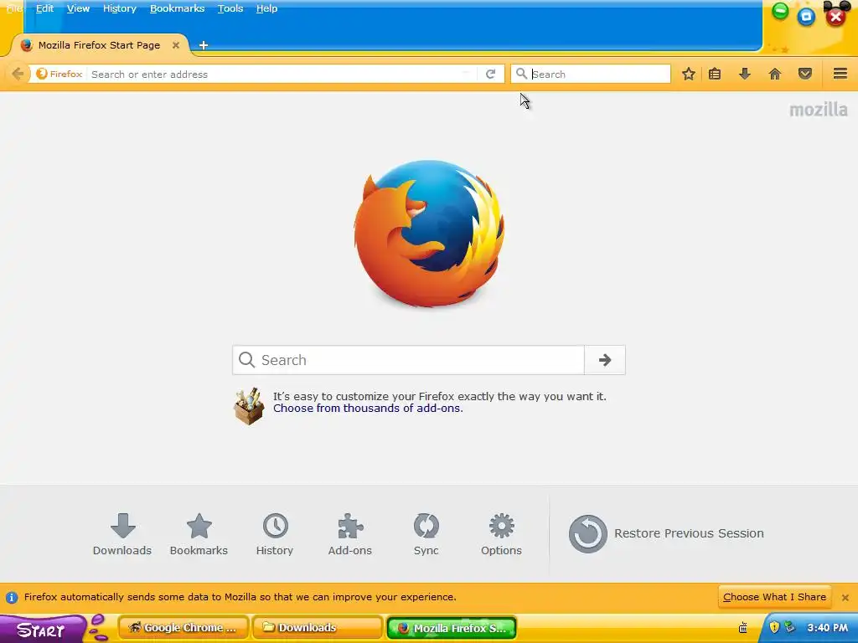Submit search with the arrow button
858x643 pixels.
click(605, 360)
